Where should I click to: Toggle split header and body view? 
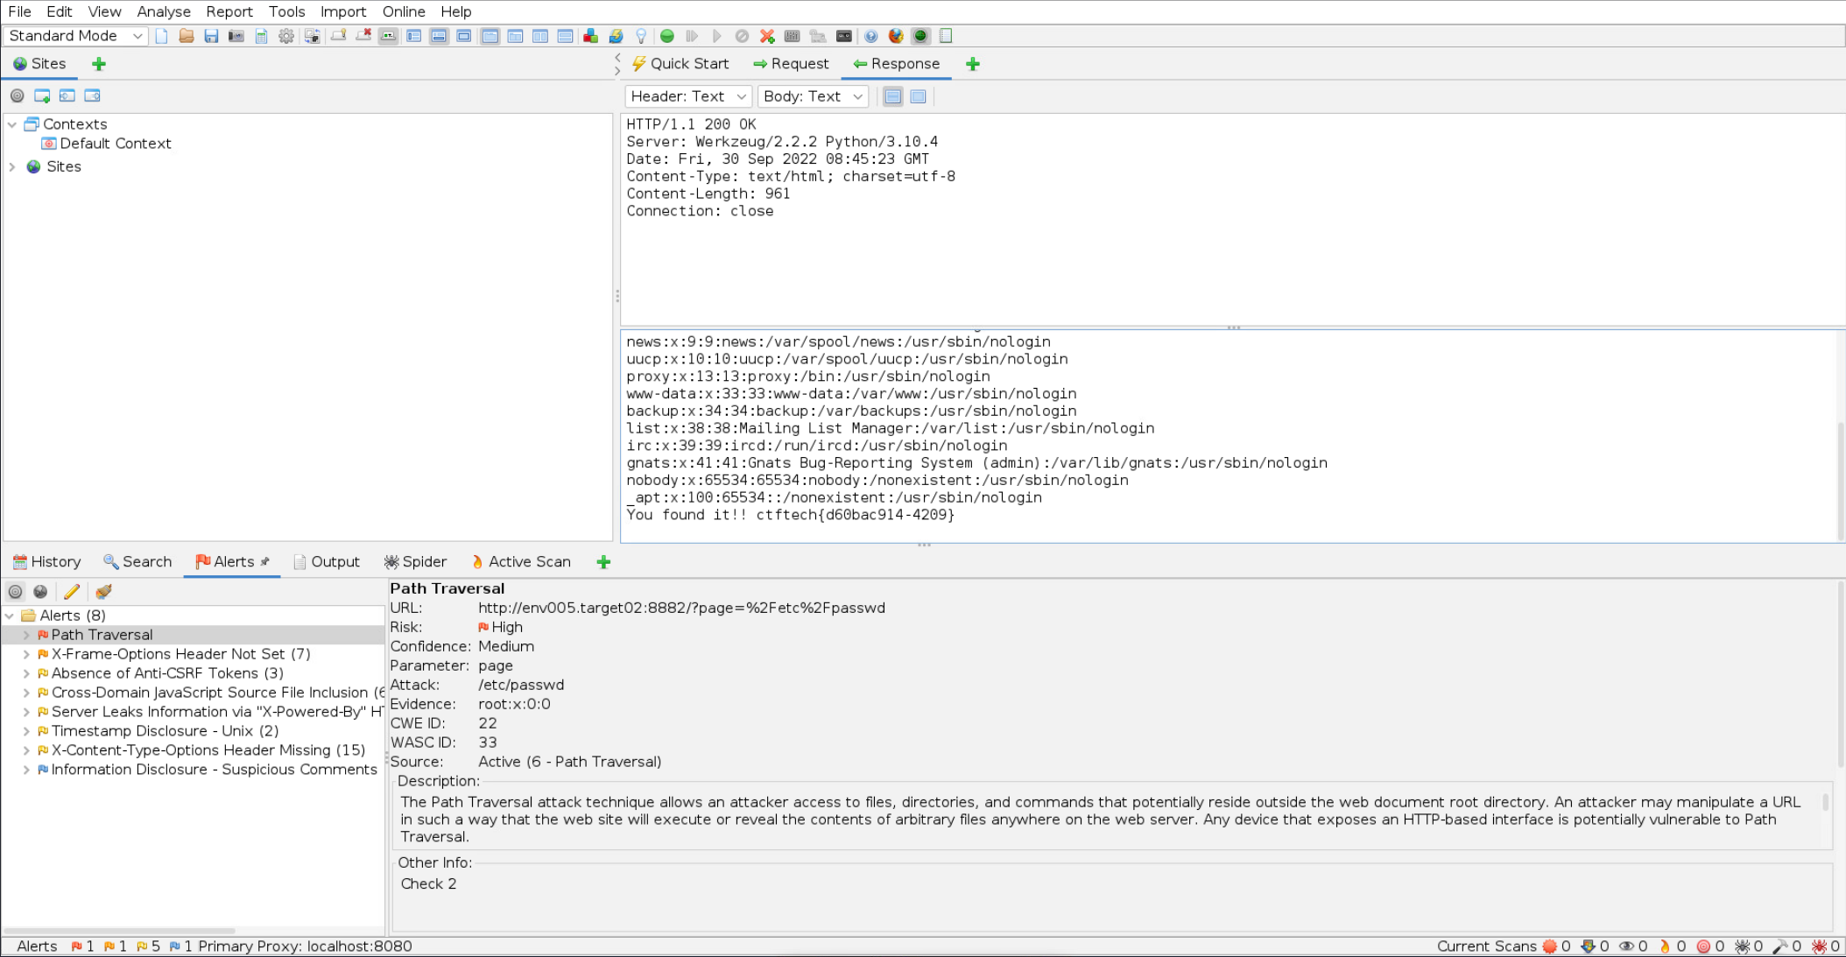(892, 96)
